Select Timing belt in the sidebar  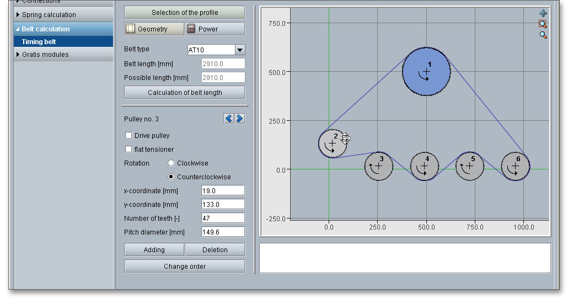pyautogui.click(x=39, y=42)
